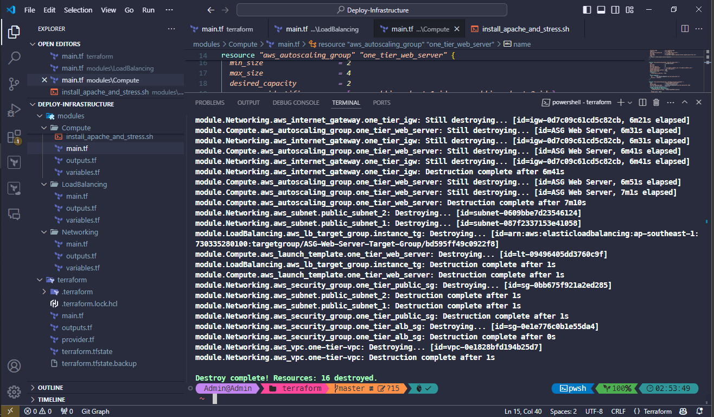Open Explorer views and more actions
The height and width of the screenshot is (417, 714).
pyautogui.click(x=171, y=29)
